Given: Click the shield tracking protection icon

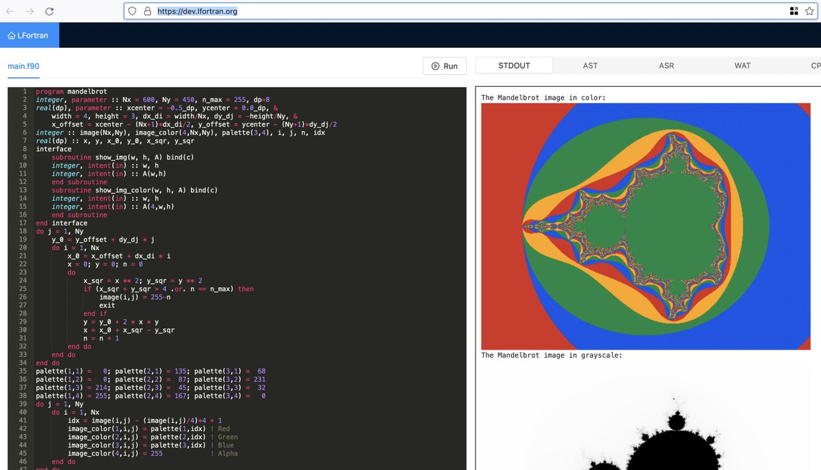Looking at the screenshot, I should pyautogui.click(x=133, y=11).
